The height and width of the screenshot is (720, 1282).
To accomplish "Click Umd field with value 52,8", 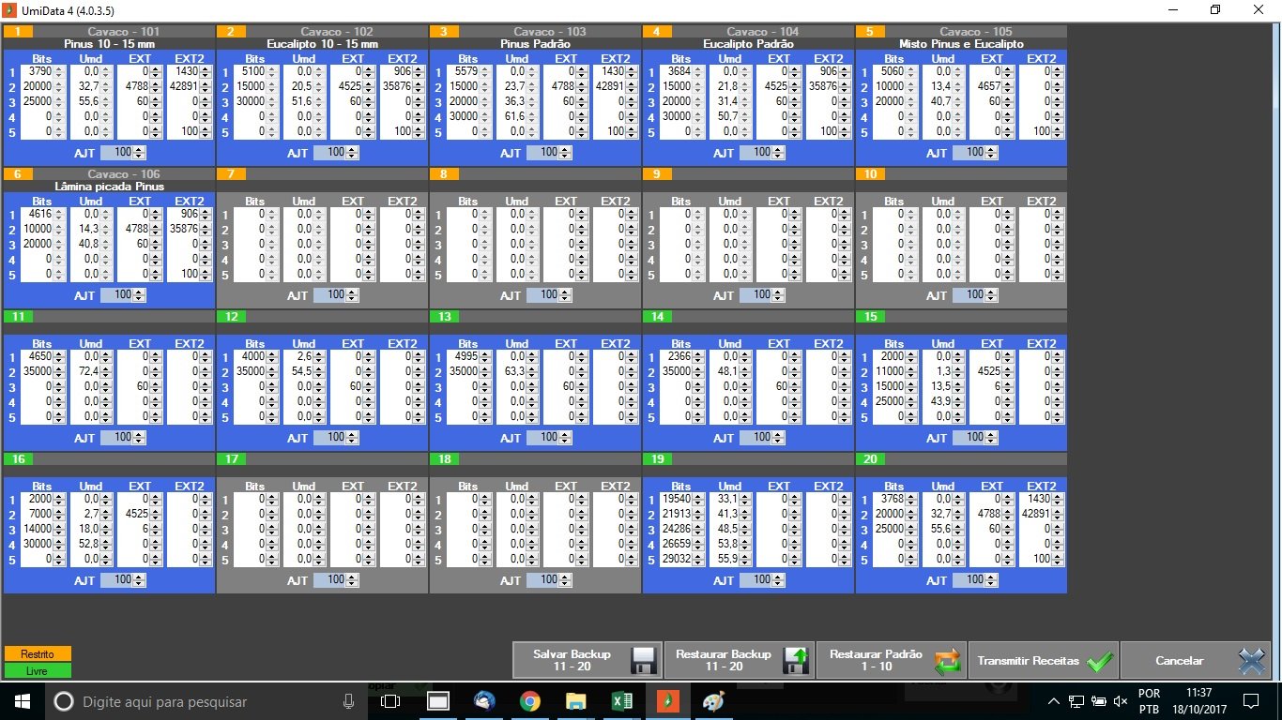I will tap(92, 544).
